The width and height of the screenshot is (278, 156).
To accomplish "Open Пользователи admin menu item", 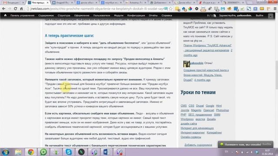I will (x=102, y=16).
